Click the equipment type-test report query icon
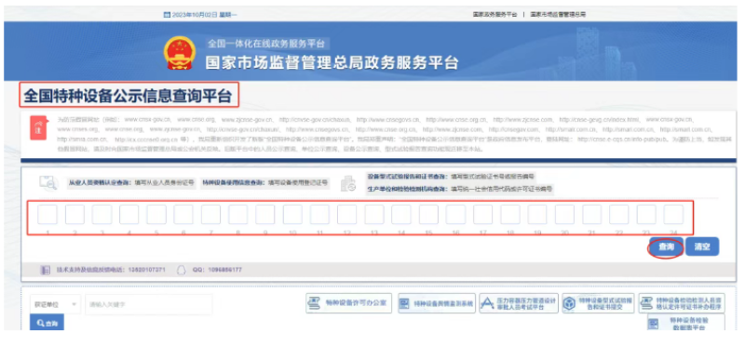 point(348,183)
